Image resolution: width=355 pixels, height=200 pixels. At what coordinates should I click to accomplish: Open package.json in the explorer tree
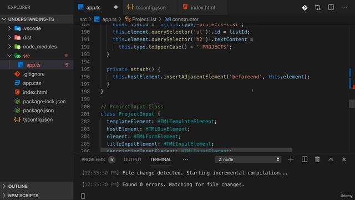point(38,111)
